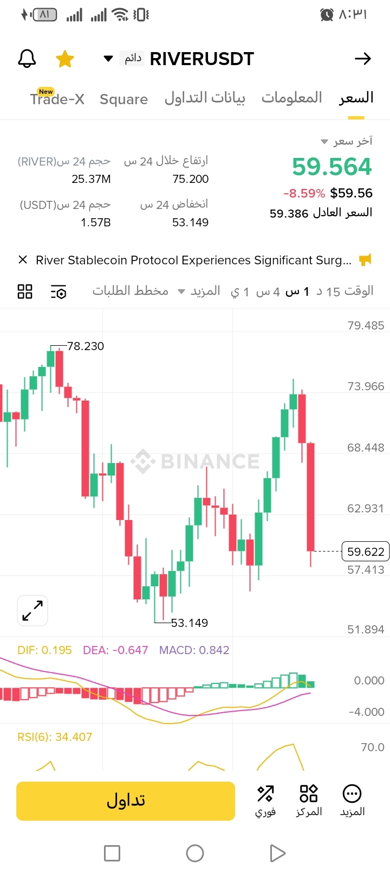The image size is (390, 875).
Task: Select the 4 س timeframe
Action: (x=268, y=292)
